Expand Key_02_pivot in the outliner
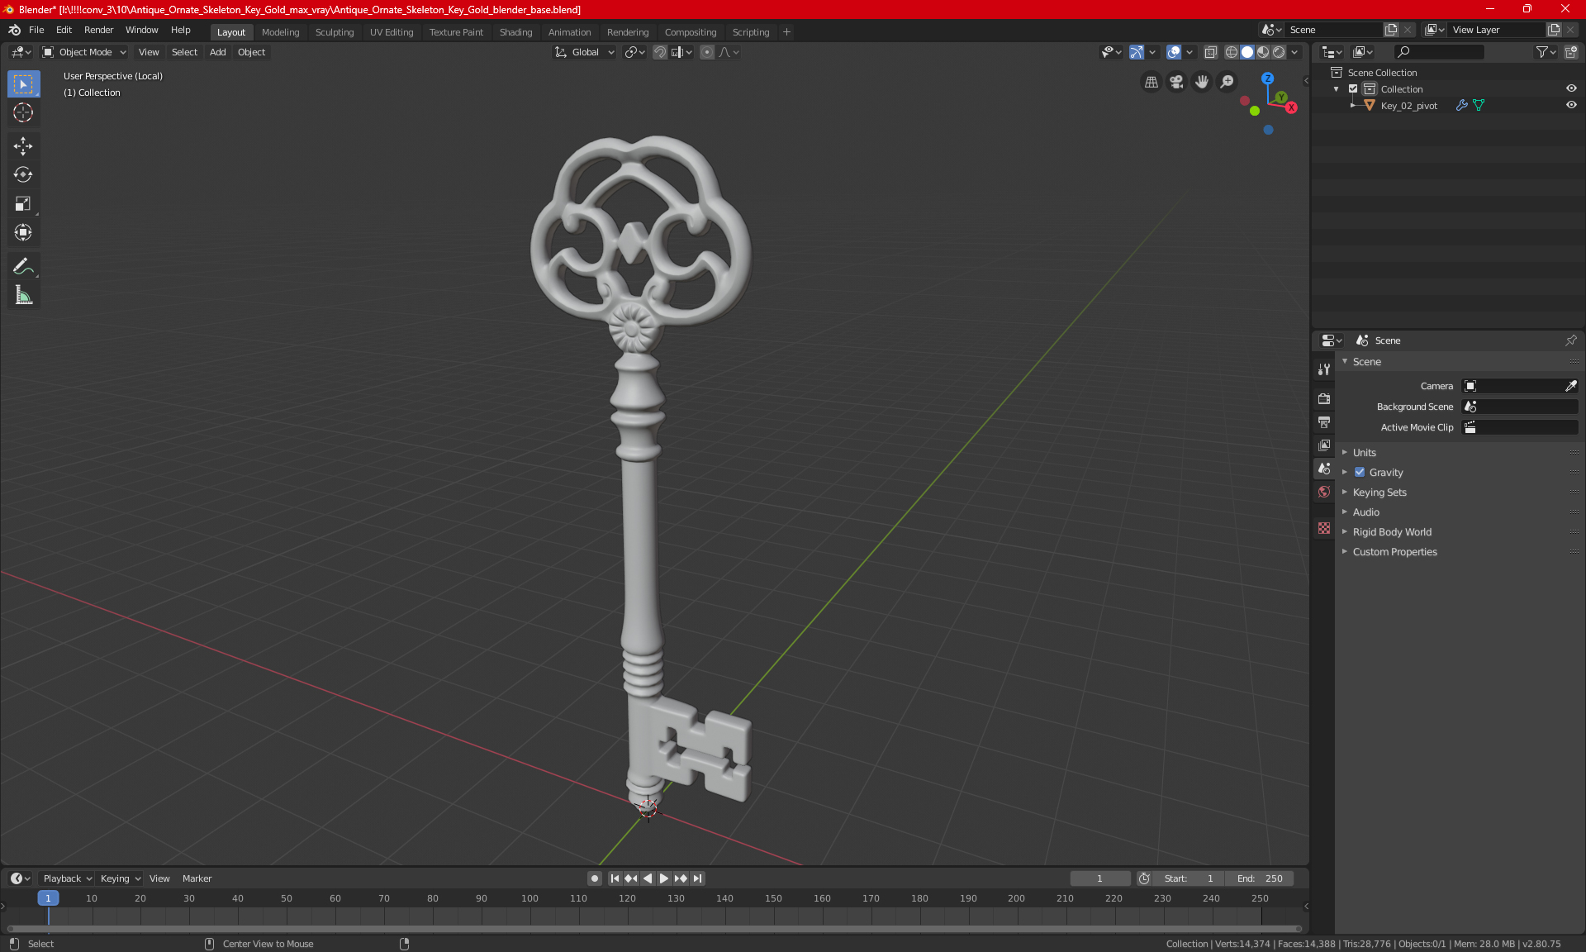Viewport: 1586px width, 952px height. tap(1352, 105)
